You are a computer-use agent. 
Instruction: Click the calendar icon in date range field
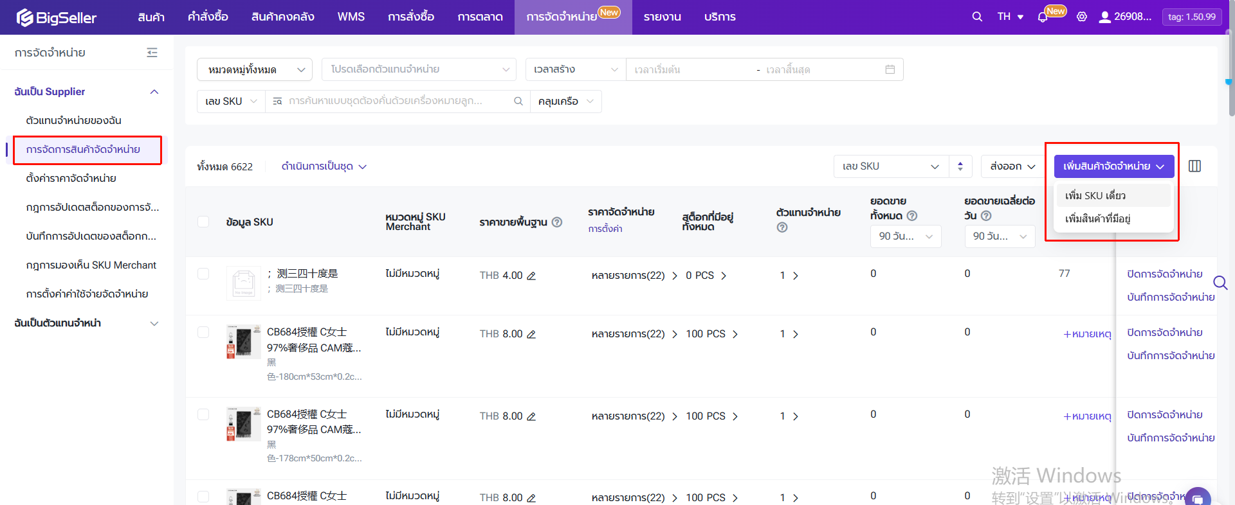[890, 69]
